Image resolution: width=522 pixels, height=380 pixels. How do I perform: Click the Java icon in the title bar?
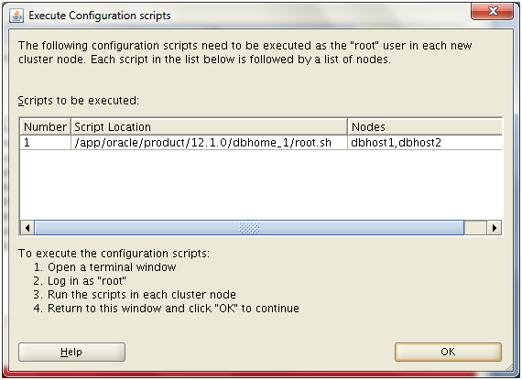[x=16, y=16]
